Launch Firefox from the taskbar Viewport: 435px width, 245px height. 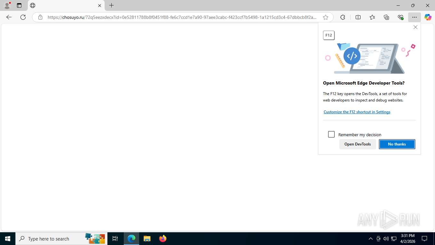pos(162,239)
